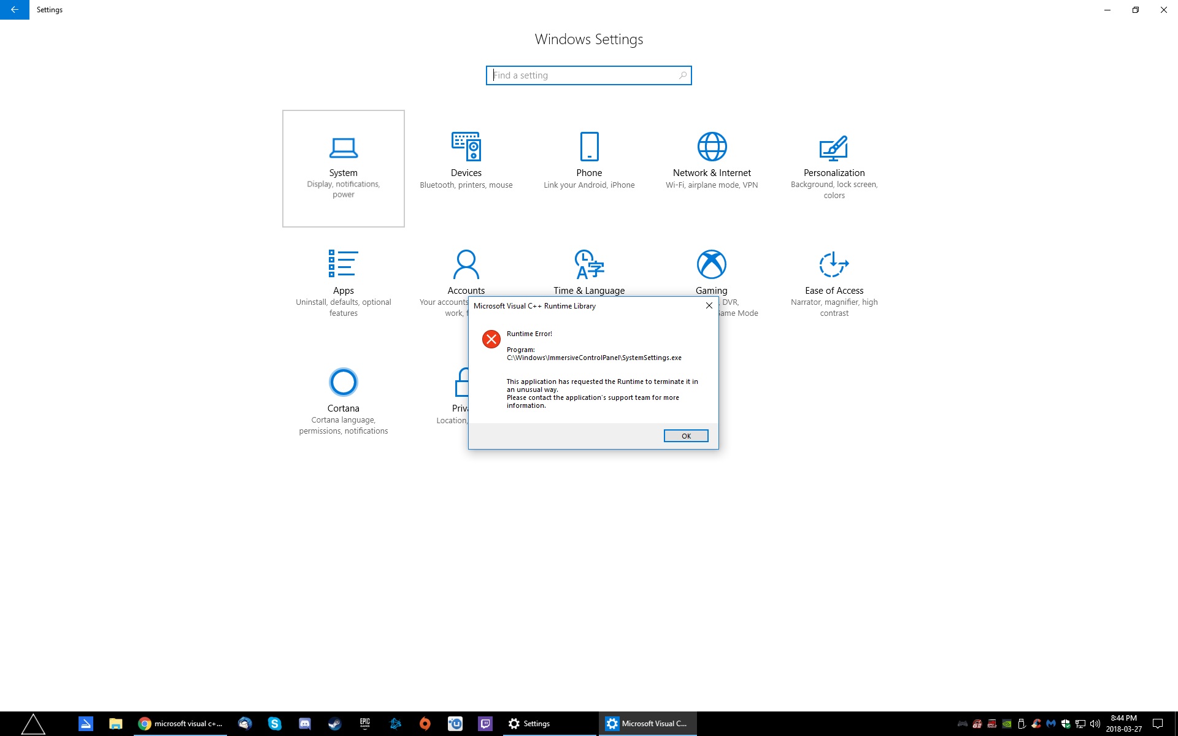The width and height of the screenshot is (1178, 736).
Task: Open Steam from the taskbar
Action: [334, 724]
